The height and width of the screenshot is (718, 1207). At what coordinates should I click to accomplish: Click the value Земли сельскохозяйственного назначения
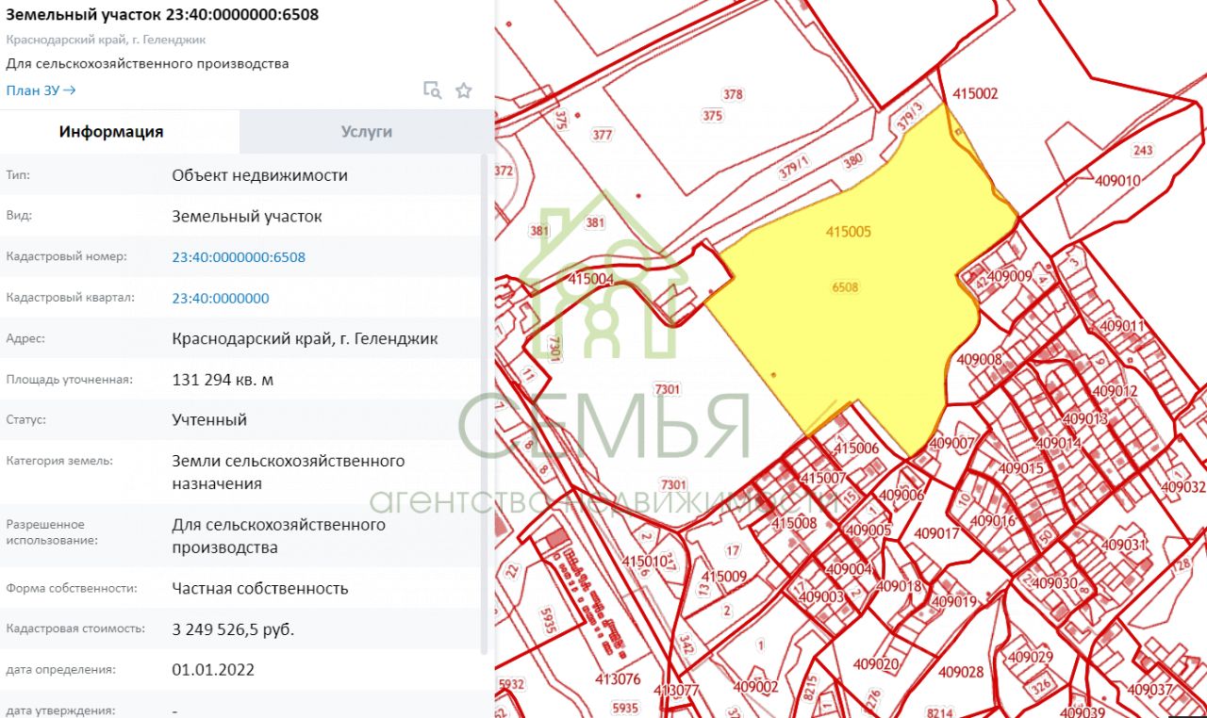coord(289,472)
